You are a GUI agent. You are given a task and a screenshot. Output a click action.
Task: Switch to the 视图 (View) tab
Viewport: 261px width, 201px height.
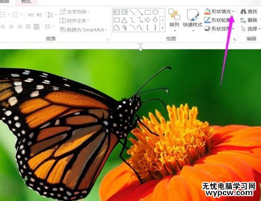click(x=4, y=2)
